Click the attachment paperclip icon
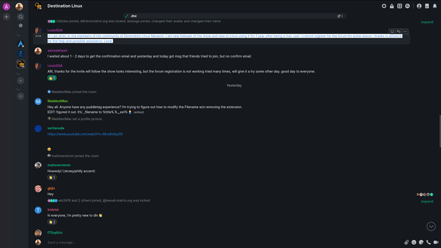441x248 pixels. (x=406, y=242)
